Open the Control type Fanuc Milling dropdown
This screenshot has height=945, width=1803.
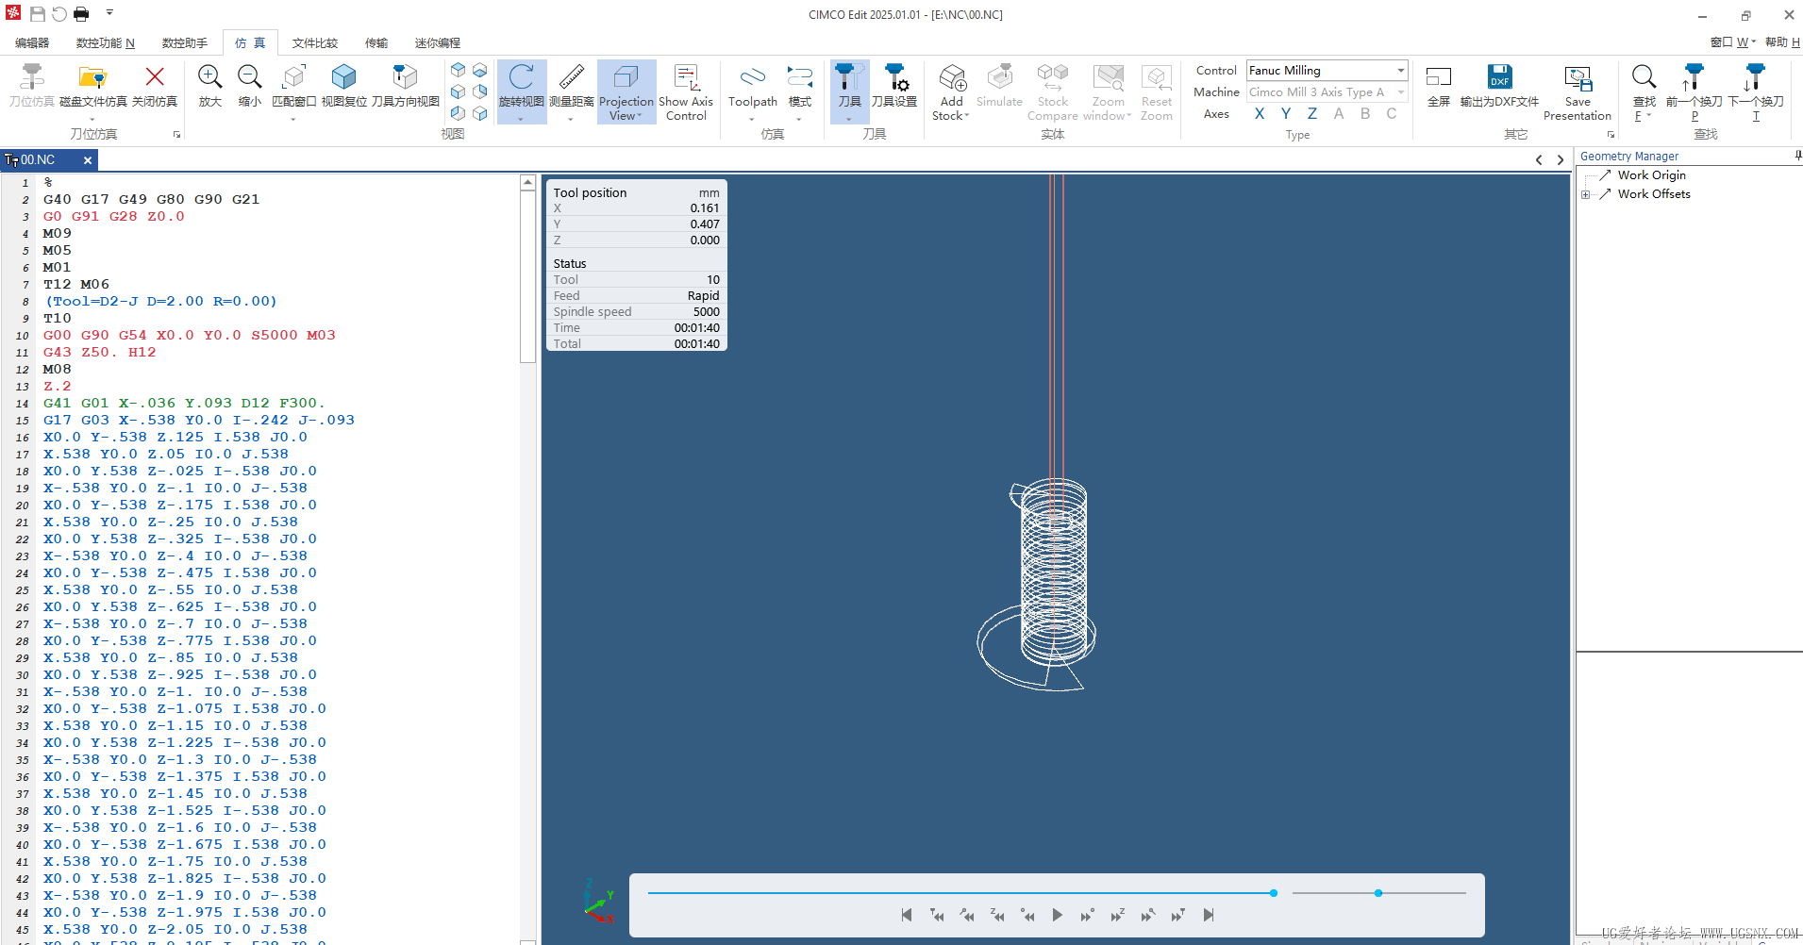(x=1400, y=71)
